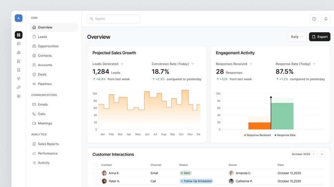Click the settings gear icon in left rail
The height and width of the screenshot is (187, 334).
(x=18, y=96)
